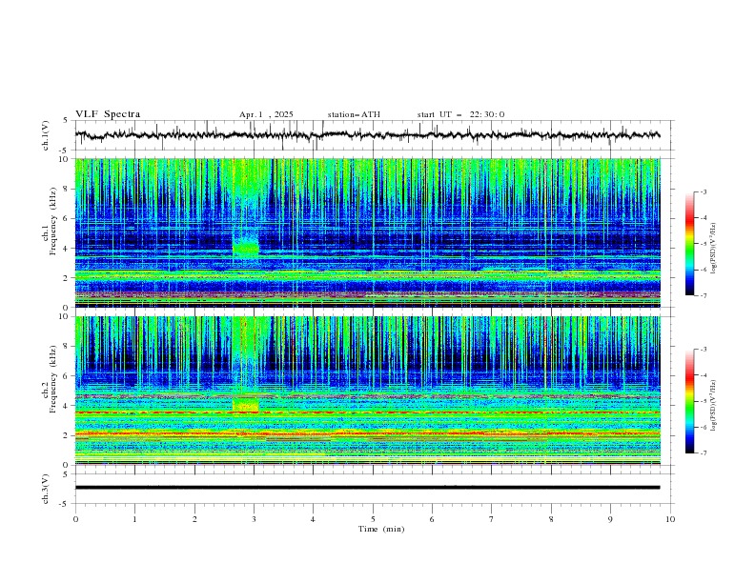Click the "-3" tick of the upper colorbar

click(x=703, y=191)
